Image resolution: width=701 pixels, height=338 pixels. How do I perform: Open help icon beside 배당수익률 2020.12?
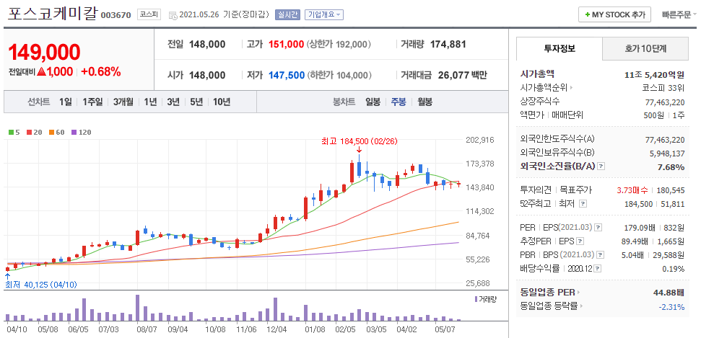coord(598,269)
